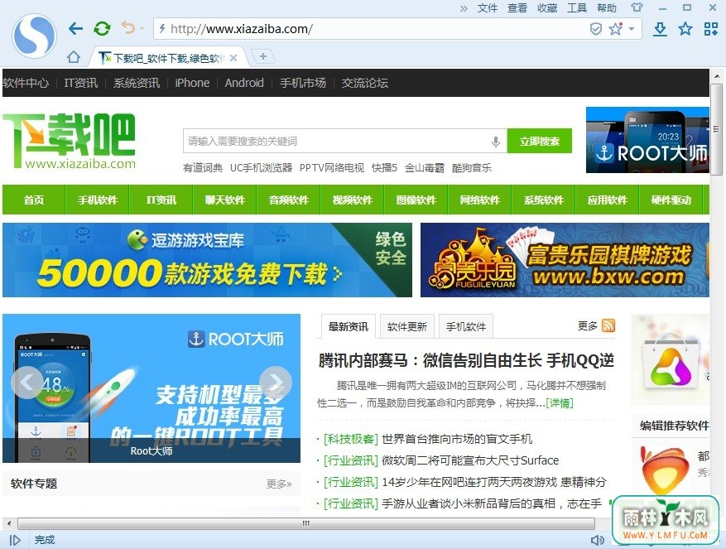Screen dimensions: 726x549
Task: Mute sound with the status bar speaker icon
Action: (598, 540)
